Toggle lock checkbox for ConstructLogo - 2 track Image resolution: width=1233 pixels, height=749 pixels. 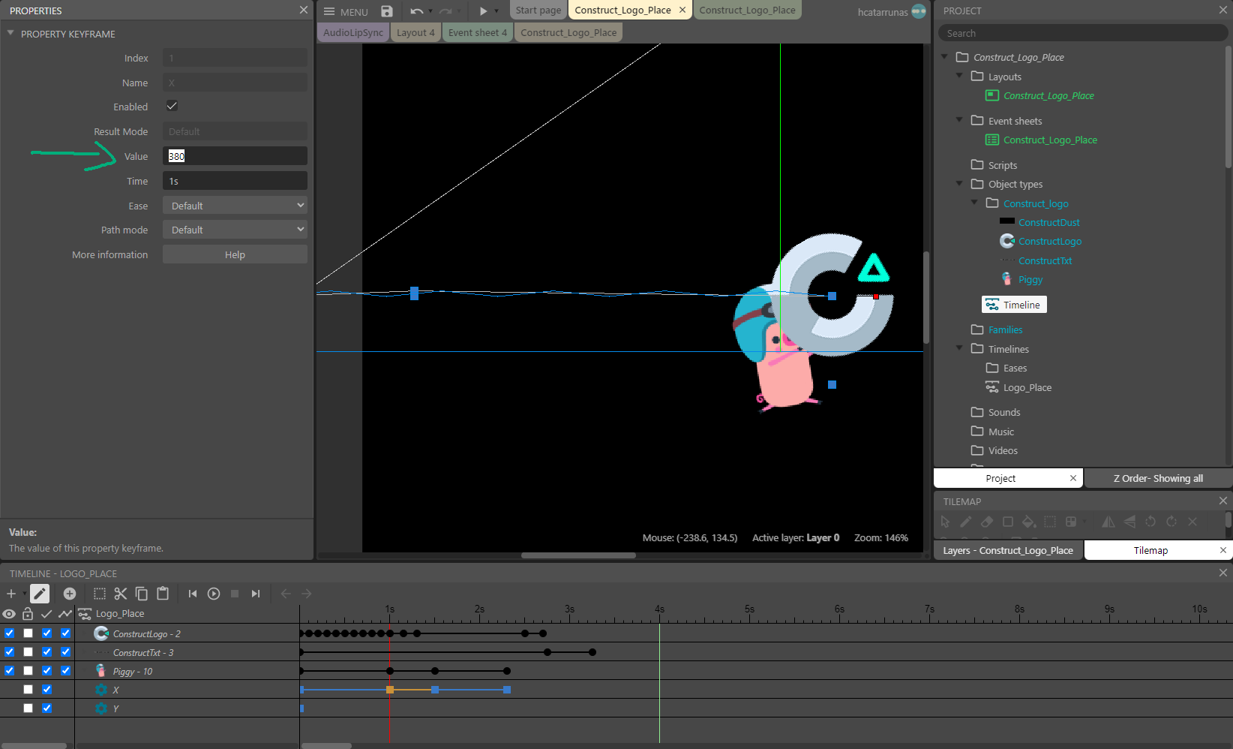(28, 633)
